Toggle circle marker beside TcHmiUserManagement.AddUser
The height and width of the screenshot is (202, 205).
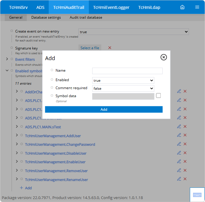pyautogui.click(x=22, y=135)
